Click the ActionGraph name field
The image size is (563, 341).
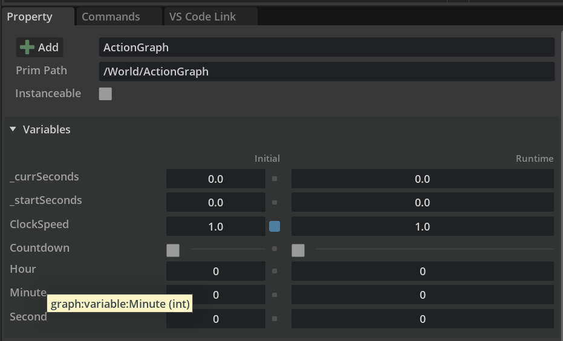(327, 47)
